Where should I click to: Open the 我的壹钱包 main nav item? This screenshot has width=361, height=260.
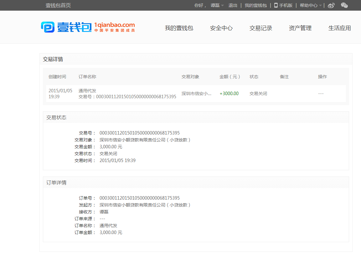(179, 28)
